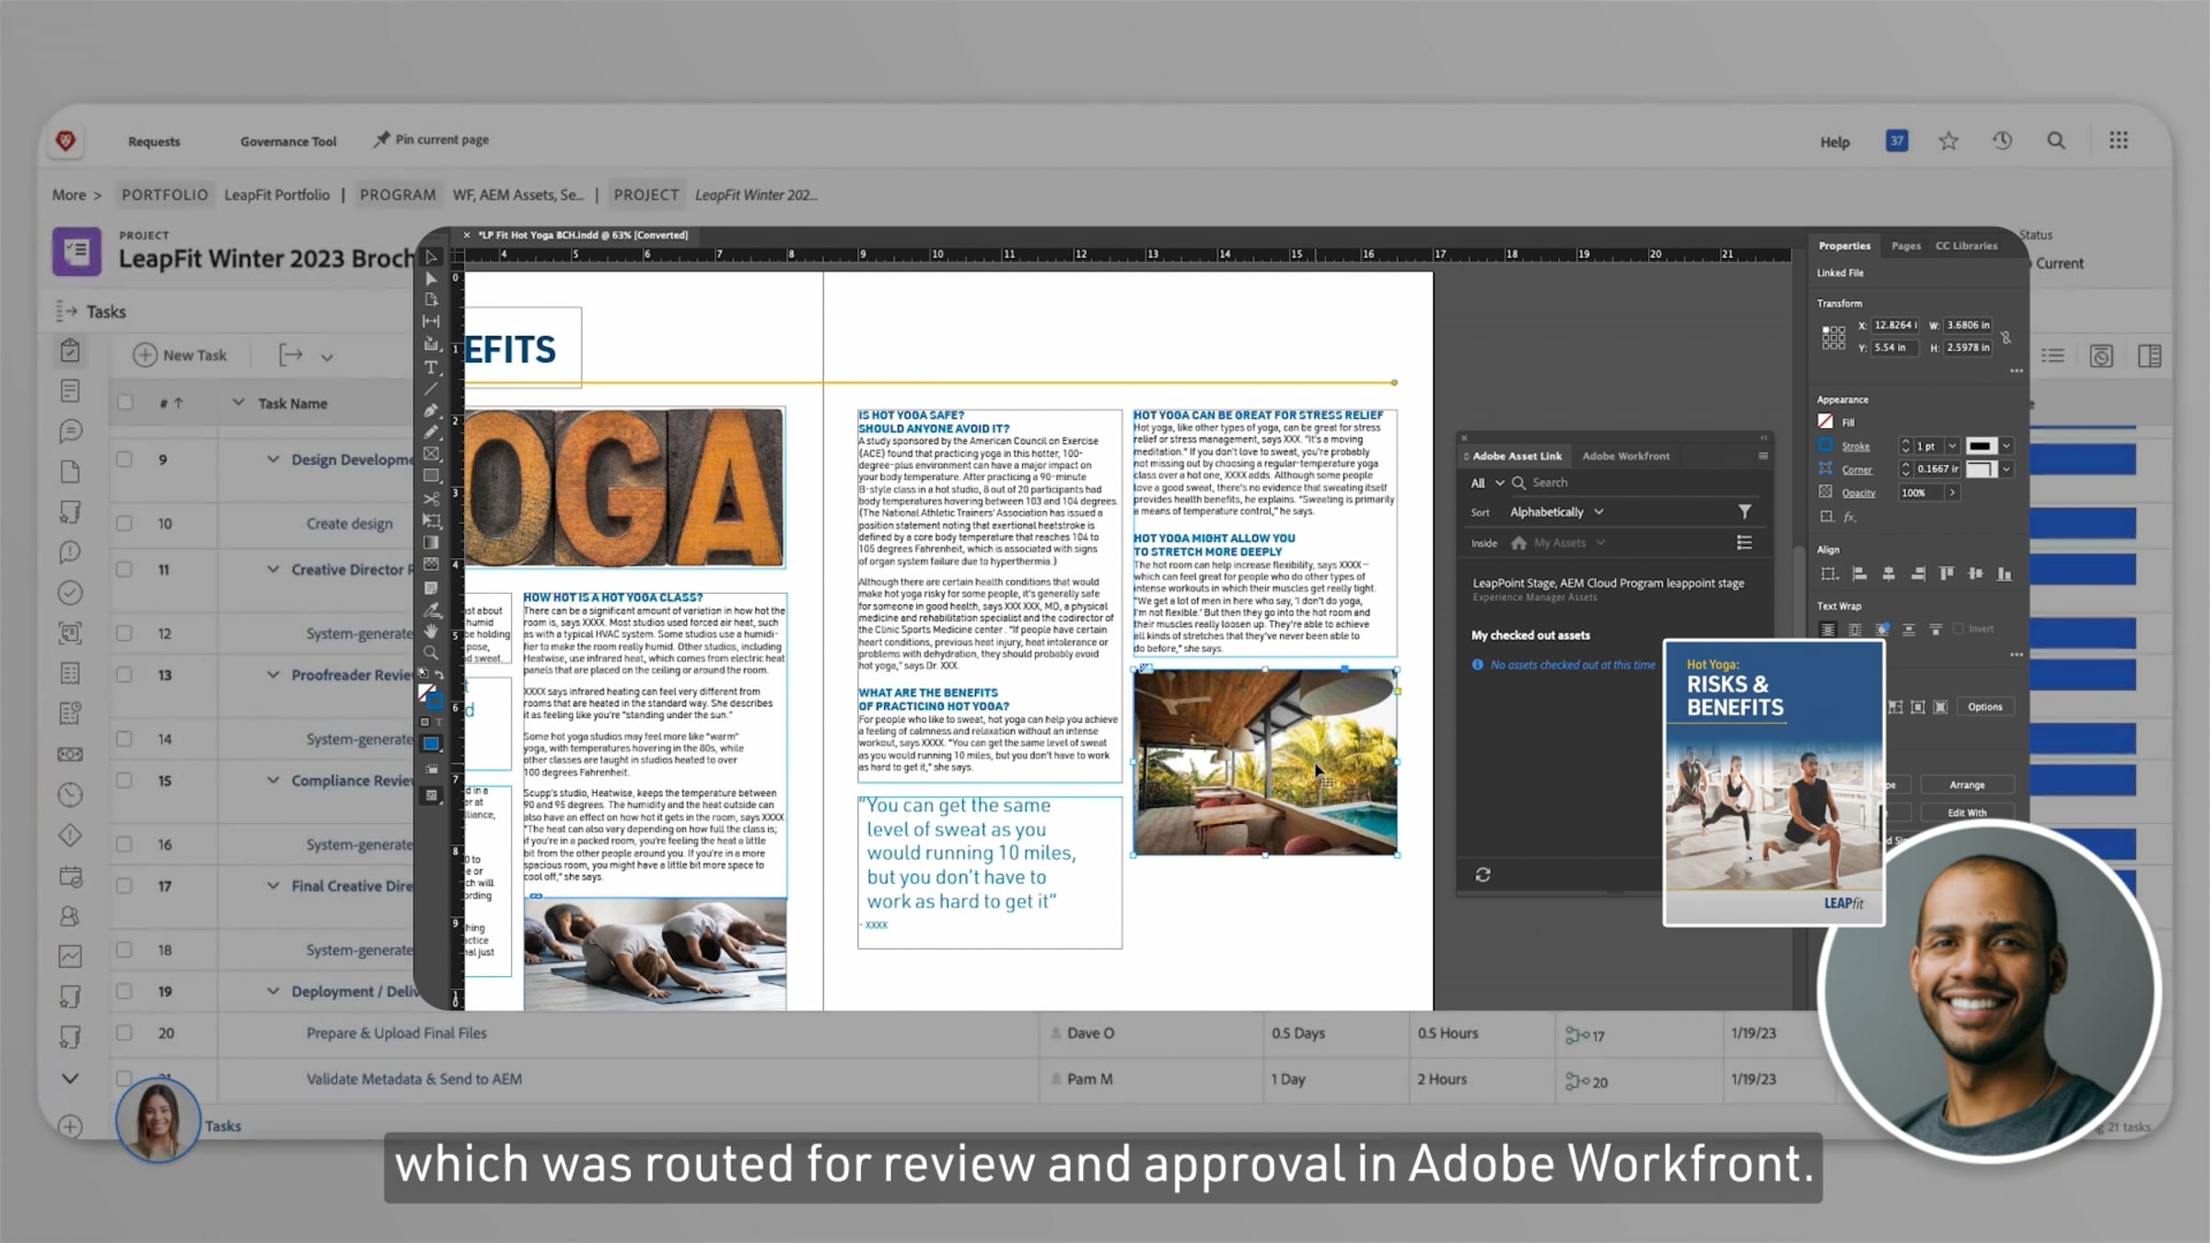
Task: Open the Sort Alphabetically dropdown
Action: point(1556,512)
